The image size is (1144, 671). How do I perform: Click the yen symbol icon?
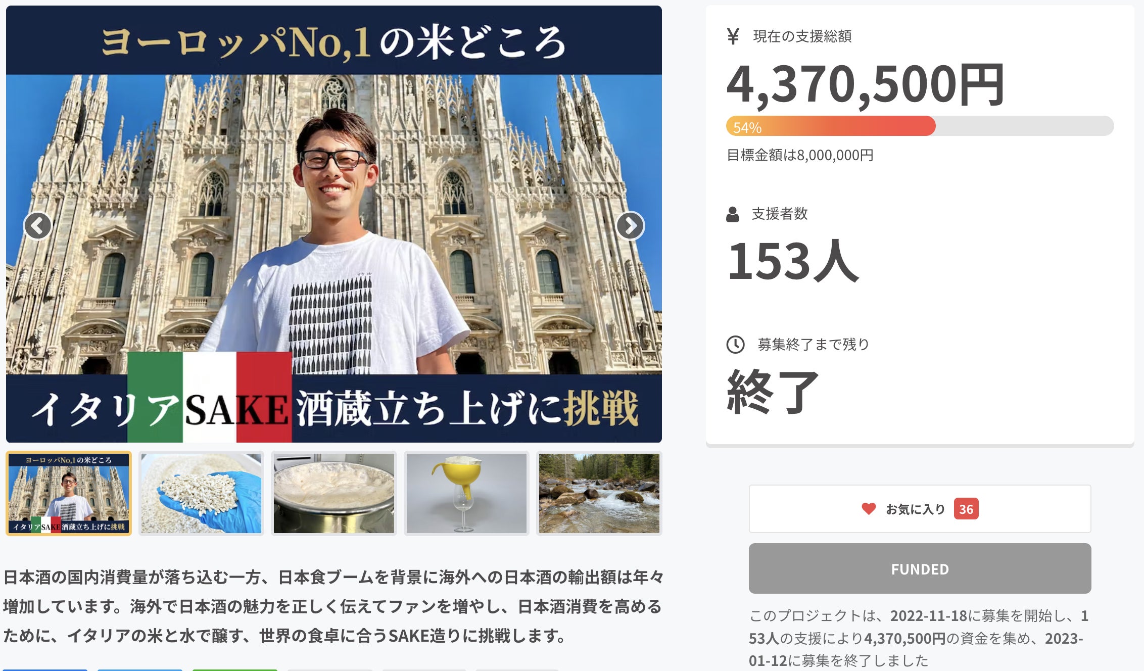click(733, 36)
